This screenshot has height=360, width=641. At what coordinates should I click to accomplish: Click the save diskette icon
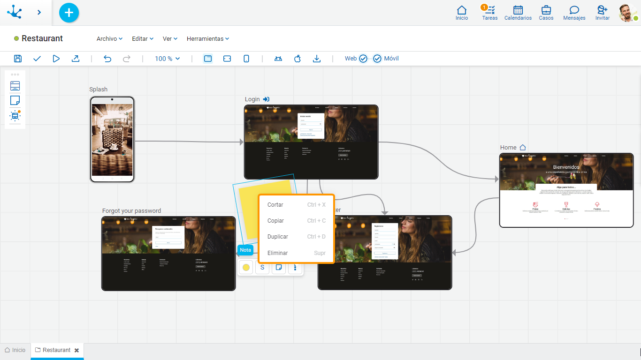(18, 59)
